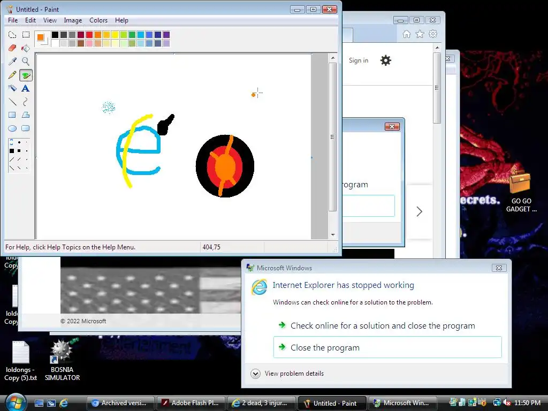Open the Colors menu in Paint

98,20
